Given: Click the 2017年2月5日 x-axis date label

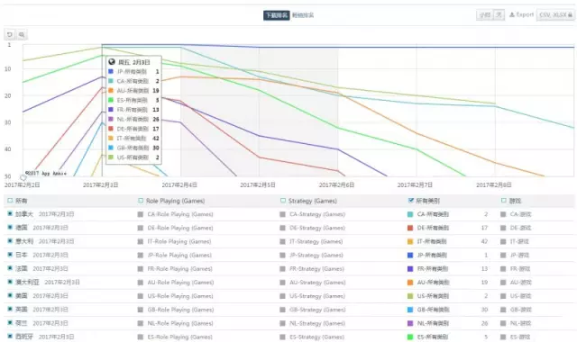Looking at the screenshot, I should point(258,184).
